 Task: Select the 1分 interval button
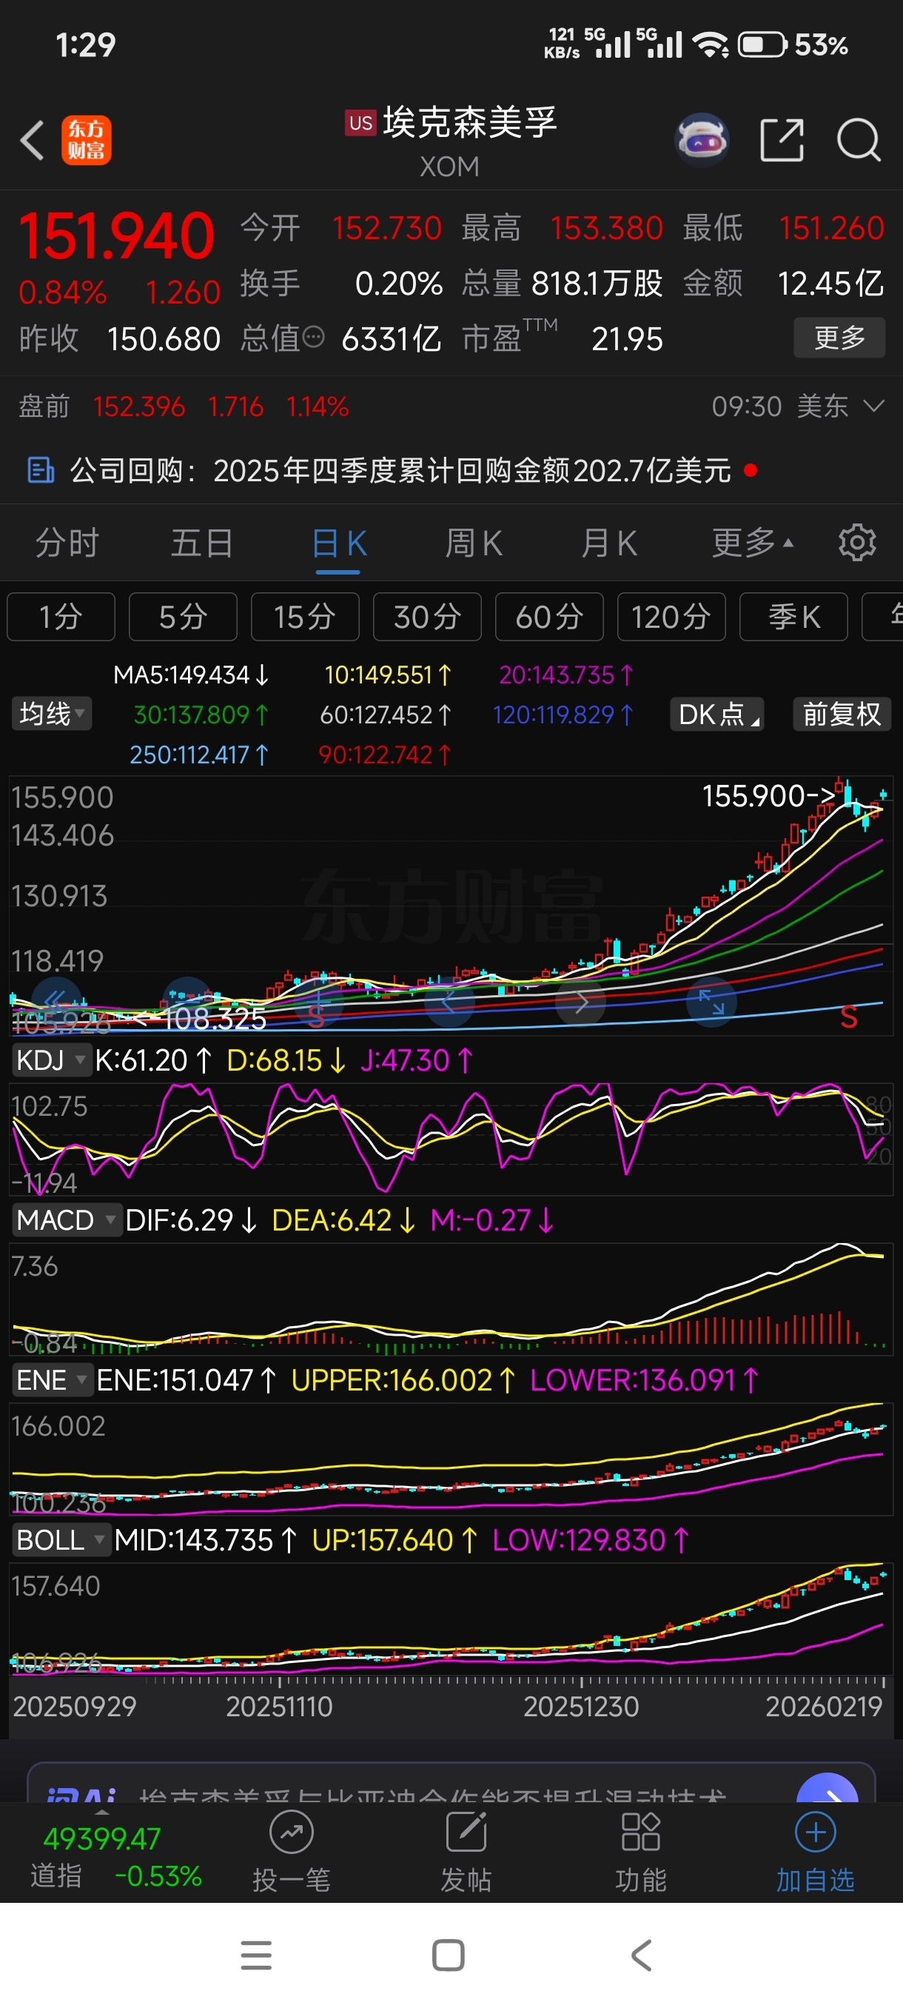click(x=61, y=617)
